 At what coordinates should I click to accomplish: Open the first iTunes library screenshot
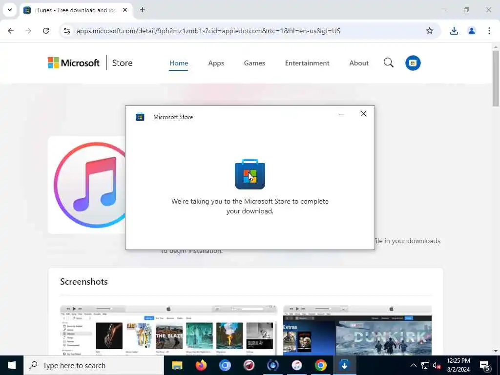click(168, 331)
